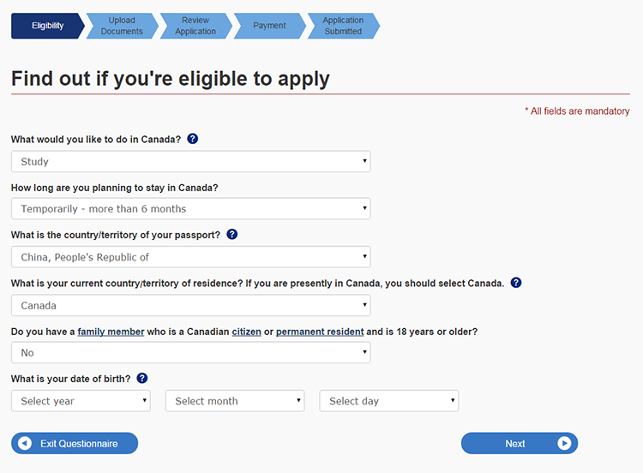Open the 'family member' definition link
The height and width of the screenshot is (473, 643).
point(111,331)
